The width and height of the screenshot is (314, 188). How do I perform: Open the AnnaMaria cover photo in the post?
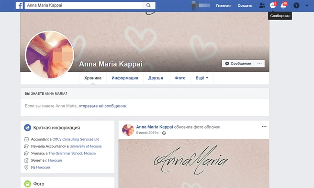194,164
